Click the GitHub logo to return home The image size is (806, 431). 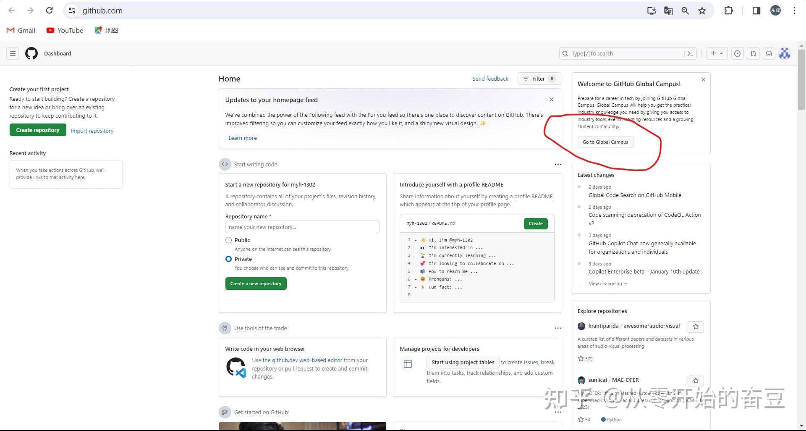click(31, 53)
